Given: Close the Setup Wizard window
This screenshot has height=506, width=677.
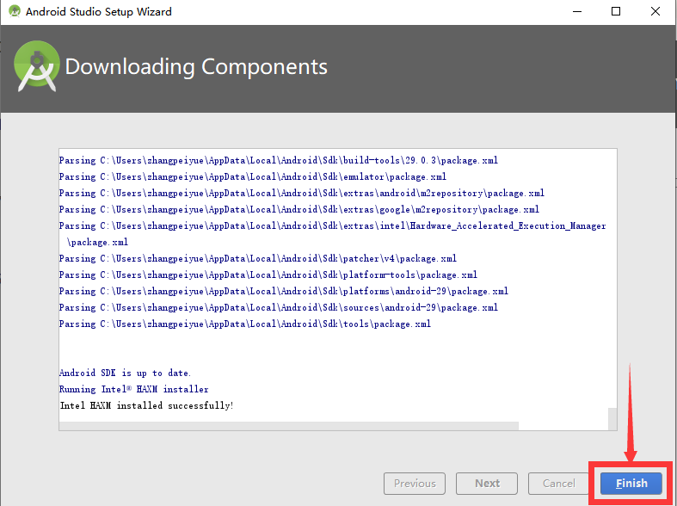Looking at the screenshot, I should click(655, 12).
